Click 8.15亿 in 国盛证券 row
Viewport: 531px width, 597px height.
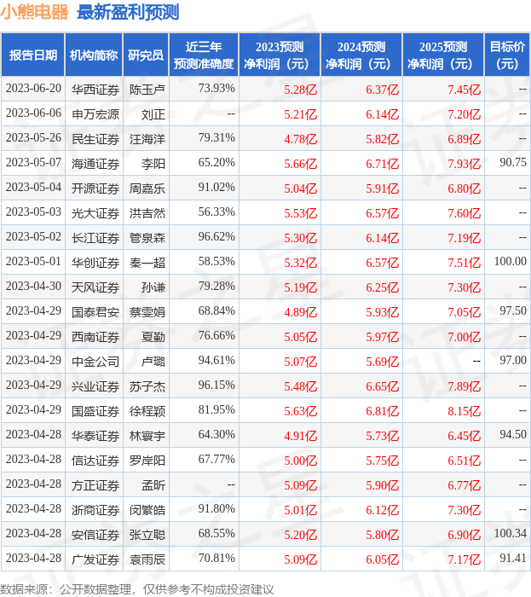(464, 411)
